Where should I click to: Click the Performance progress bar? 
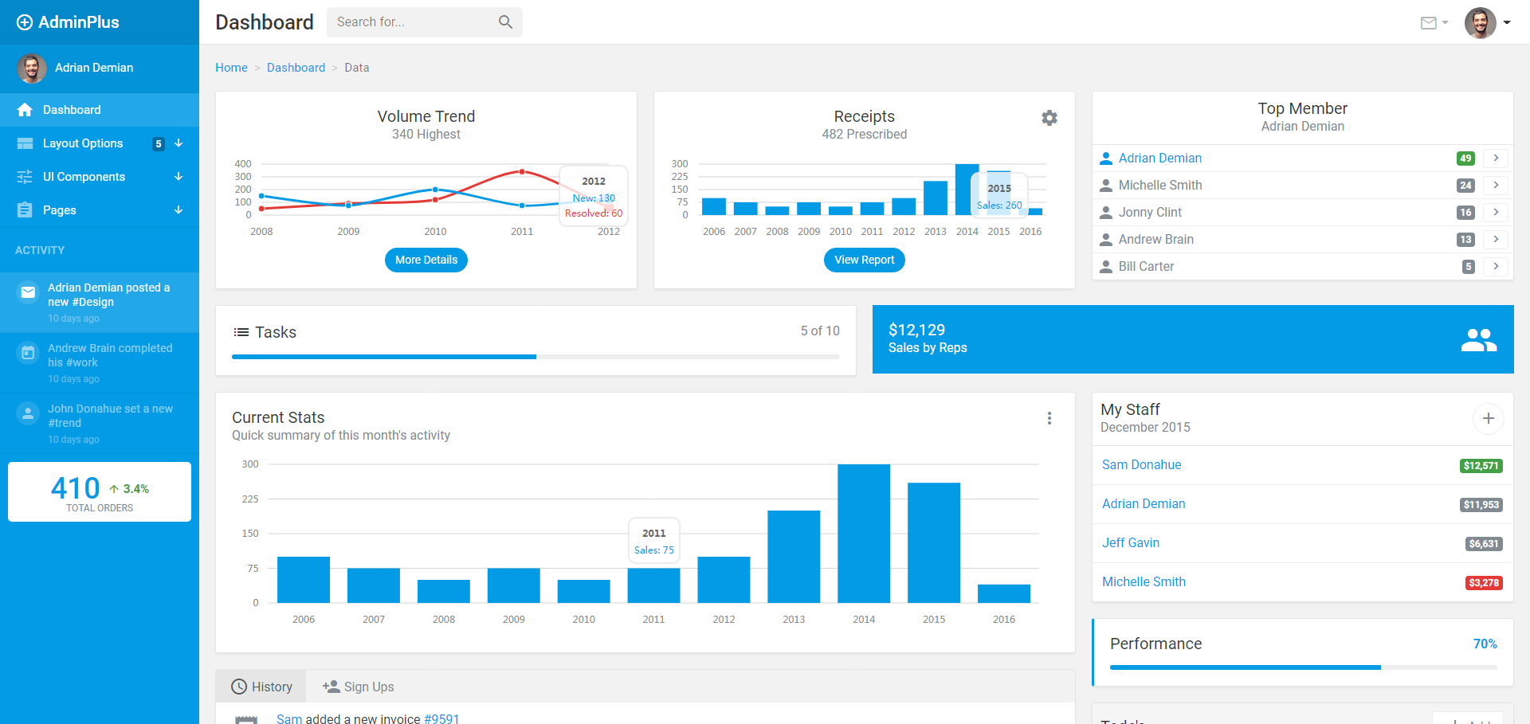(1303, 667)
